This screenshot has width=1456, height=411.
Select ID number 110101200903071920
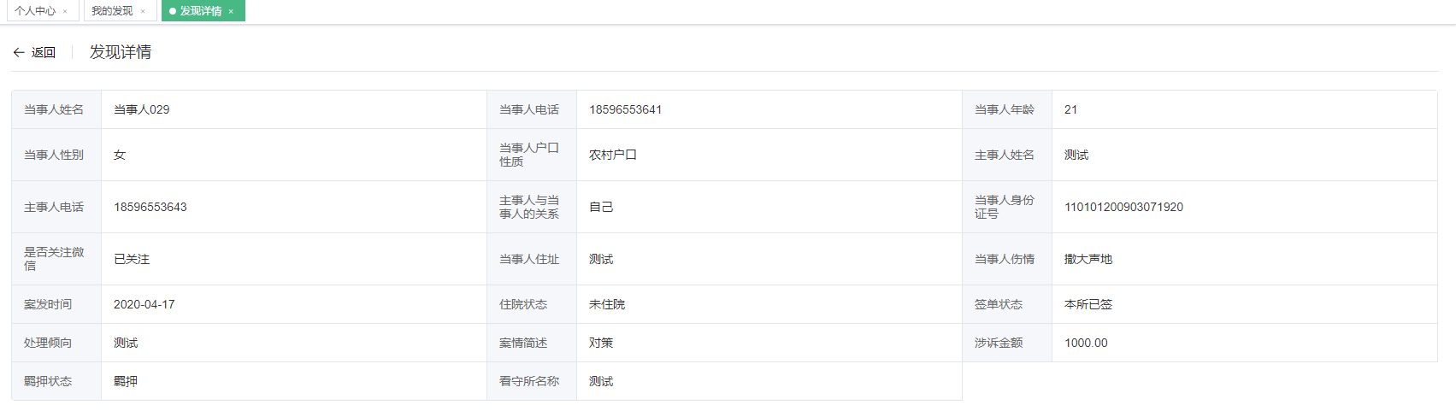click(1123, 207)
